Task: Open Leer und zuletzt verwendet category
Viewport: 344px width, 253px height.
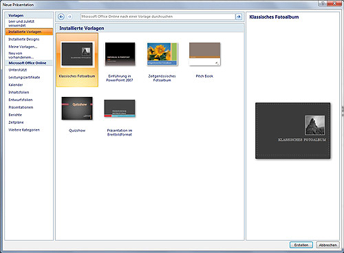Action: [21, 23]
